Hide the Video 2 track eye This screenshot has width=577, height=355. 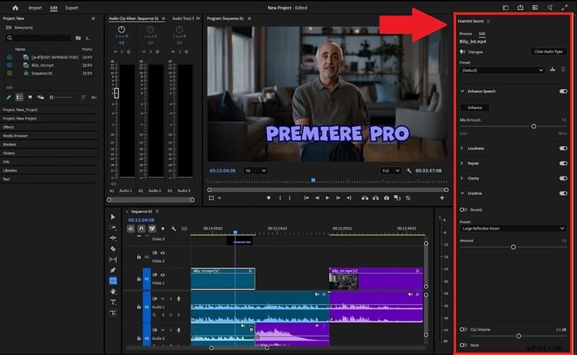click(x=163, y=253)
